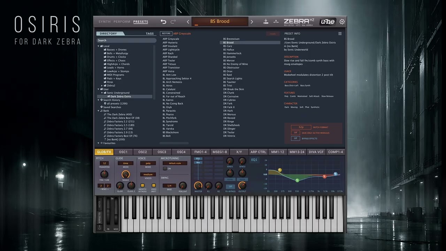Collapse the Bank tree section
Screen dimensions: 446x251
[98, 111]
